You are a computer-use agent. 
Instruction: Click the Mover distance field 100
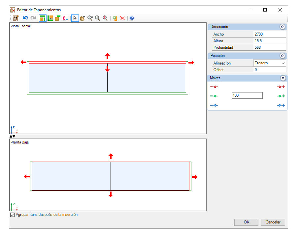[x=247, y=95]
